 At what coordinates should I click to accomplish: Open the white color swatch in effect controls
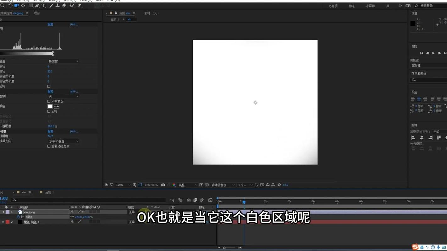coord(50,106)
